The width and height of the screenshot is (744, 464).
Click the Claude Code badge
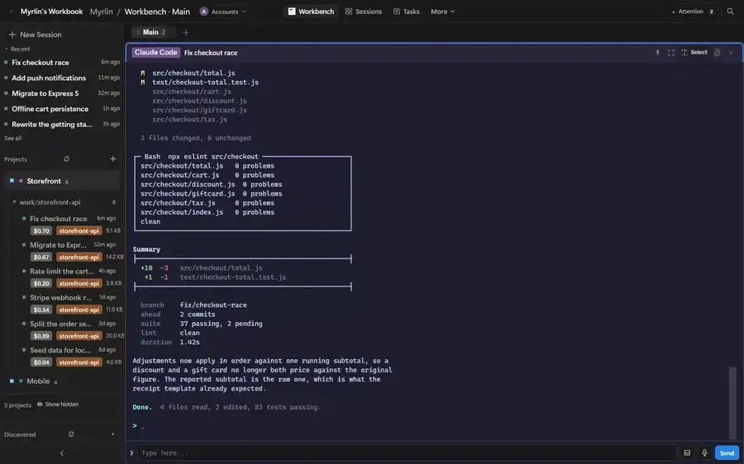[155, 53]
